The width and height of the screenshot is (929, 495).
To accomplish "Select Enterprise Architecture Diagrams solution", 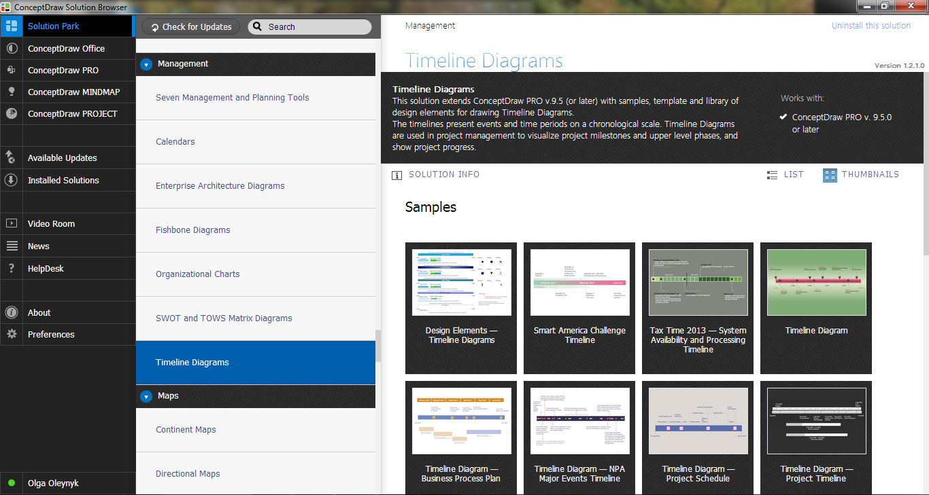I will pos(256,186).
